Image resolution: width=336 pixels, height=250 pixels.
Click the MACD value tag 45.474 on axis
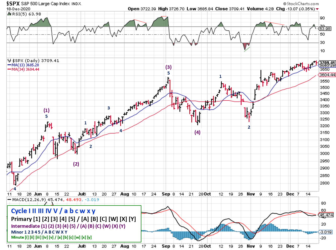pyautogui.click(x=326, y=215)
